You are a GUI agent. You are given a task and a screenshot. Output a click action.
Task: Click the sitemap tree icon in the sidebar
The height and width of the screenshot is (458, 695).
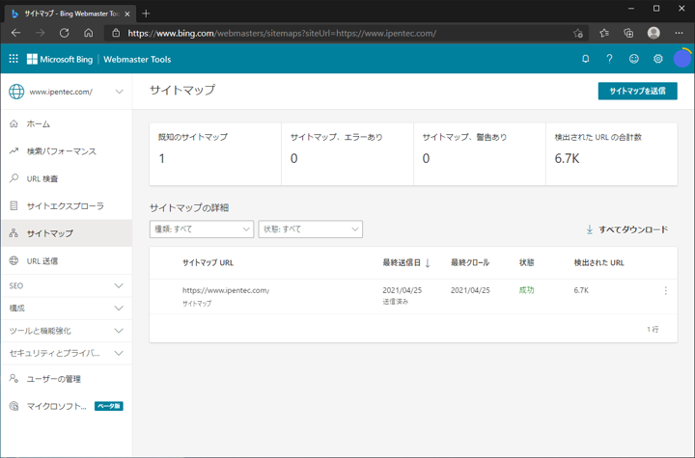[x=14, y=233]
